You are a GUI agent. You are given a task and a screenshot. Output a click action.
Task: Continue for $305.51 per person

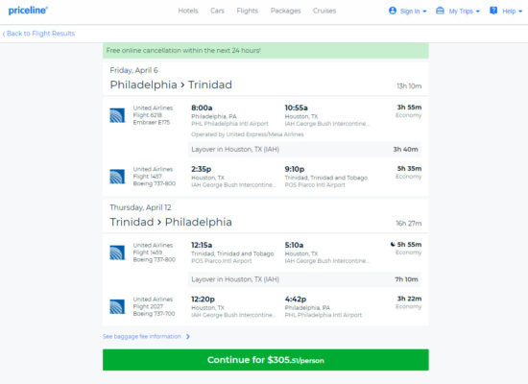(266, 360)
